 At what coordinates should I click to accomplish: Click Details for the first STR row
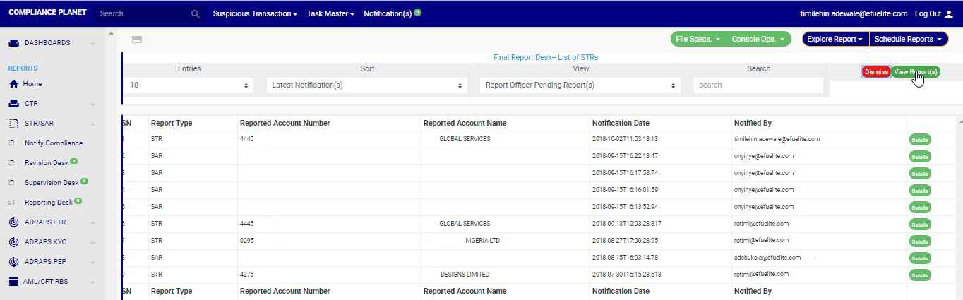pyautogui.click(x=919, y=140)
